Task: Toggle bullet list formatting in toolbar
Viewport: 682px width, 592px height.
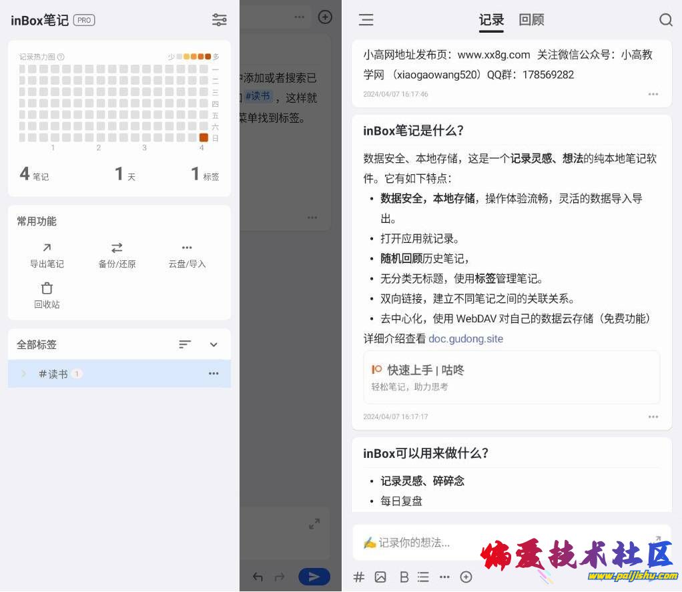Action: pos(423,577)
